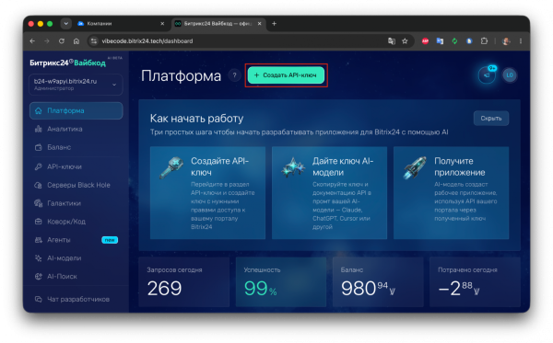Open Галактики in the sidebar

point(76,203)
